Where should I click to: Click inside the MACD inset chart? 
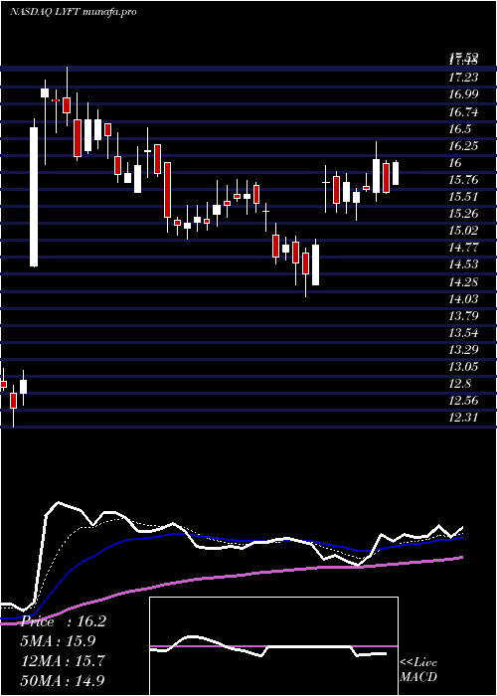point(273,646)
